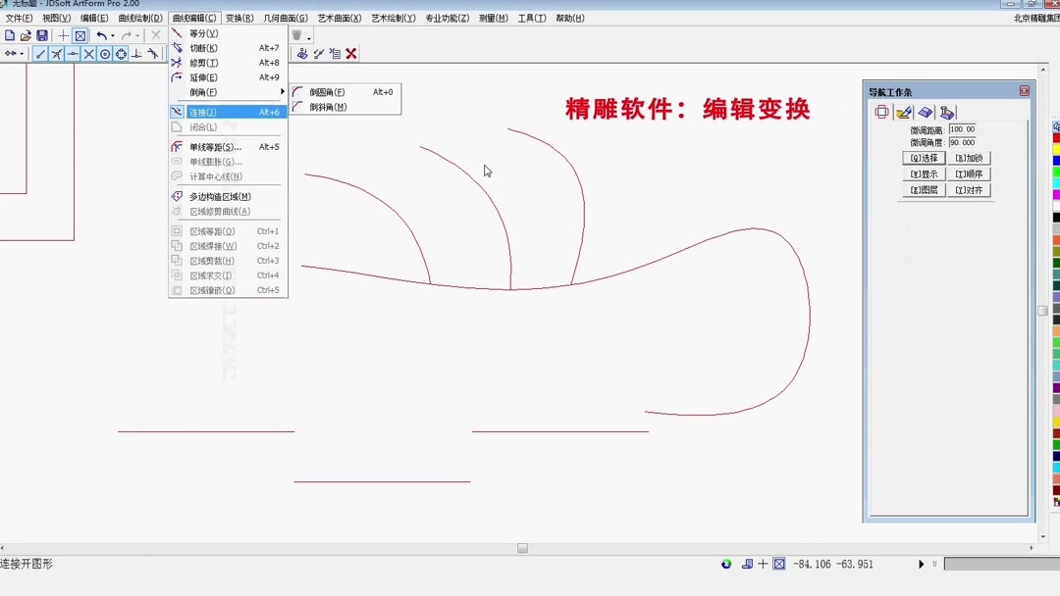Image resolution: width=1060 pixels, height=596 pixels.
Task: Select 切断(K) from the open menu
Action: tap(202, 47)
